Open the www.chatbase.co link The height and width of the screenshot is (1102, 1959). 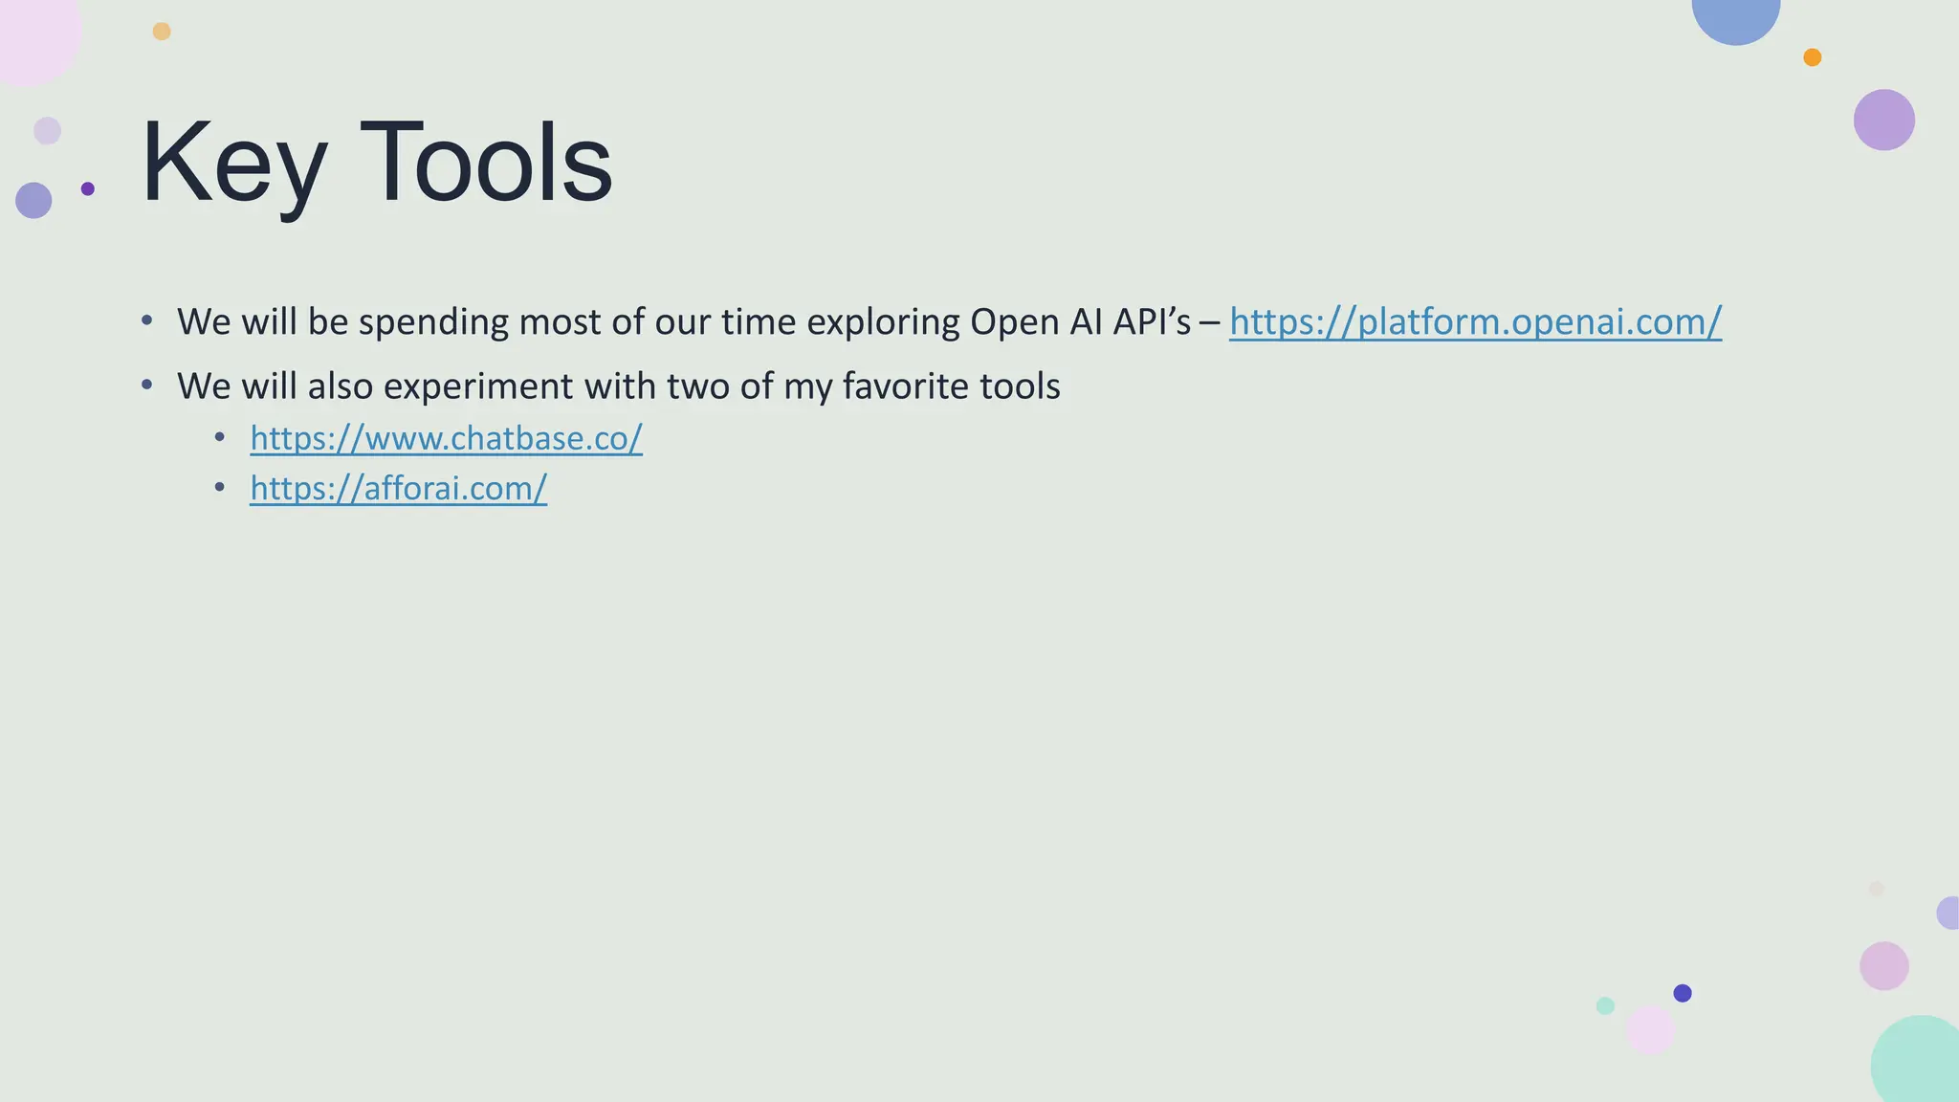pyautogui.click(x=446, y=438)
